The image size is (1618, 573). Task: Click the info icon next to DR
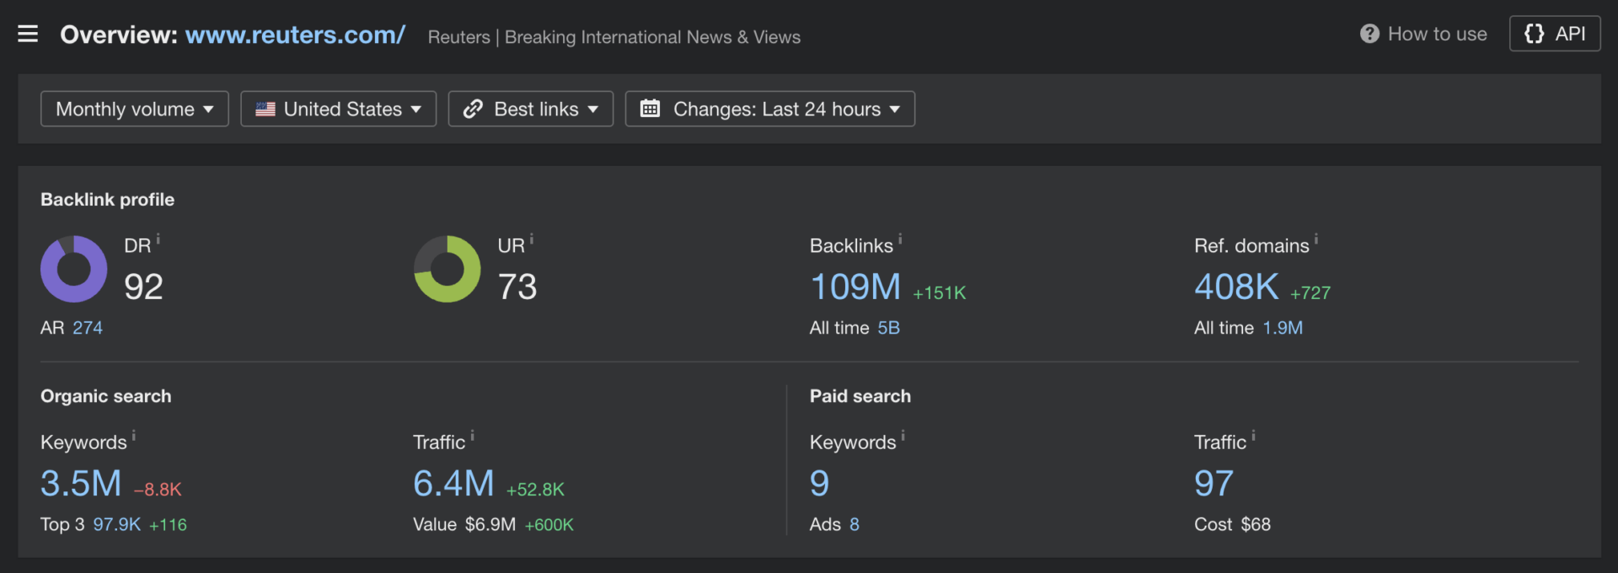[x=158, y=240]
